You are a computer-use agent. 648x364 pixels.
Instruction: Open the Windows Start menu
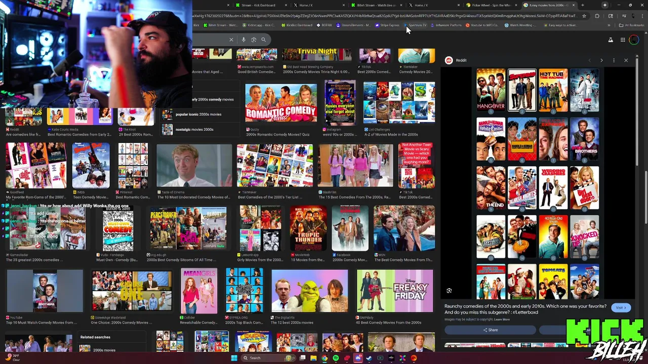point(234,358)
